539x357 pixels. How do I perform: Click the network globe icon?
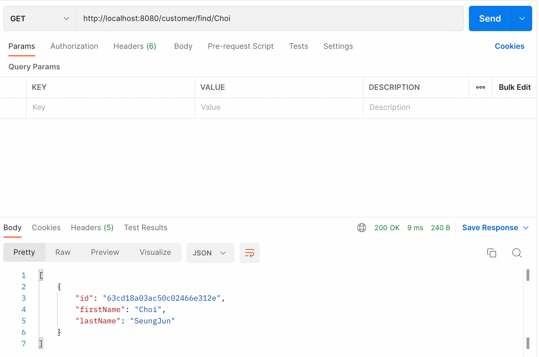click(x=361, y=228)
